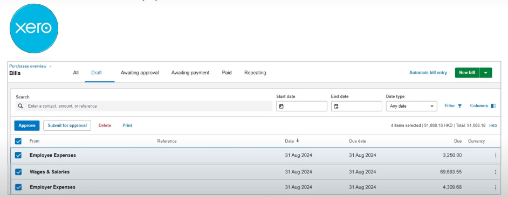
Task: Switch to the All tab
Action: click(x=76, y=73)
